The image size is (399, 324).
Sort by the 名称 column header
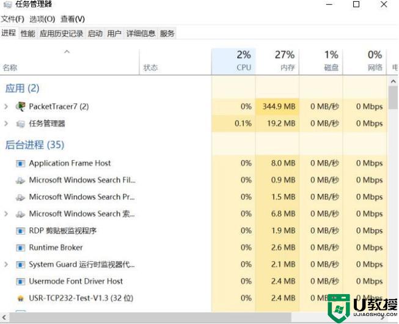coord(70,62)
